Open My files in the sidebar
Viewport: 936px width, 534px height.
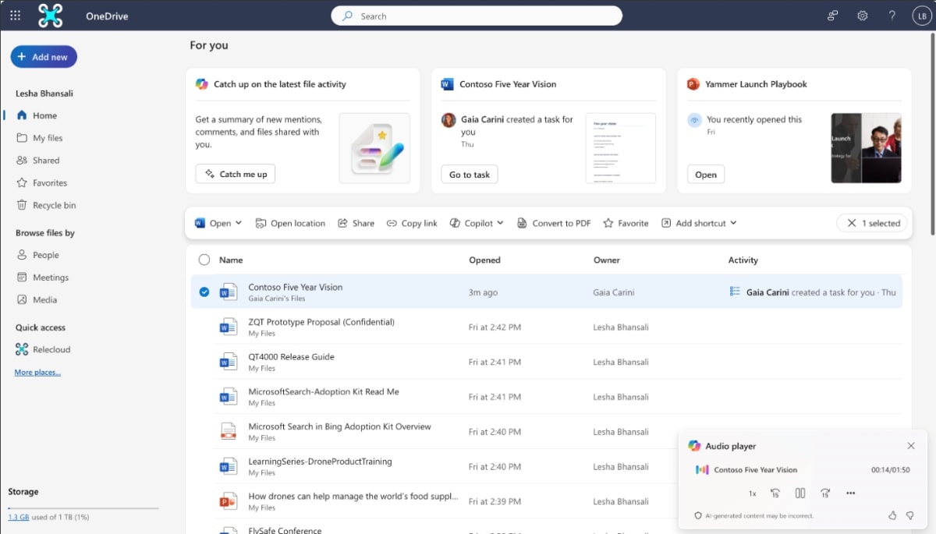[x=48, y=138]
